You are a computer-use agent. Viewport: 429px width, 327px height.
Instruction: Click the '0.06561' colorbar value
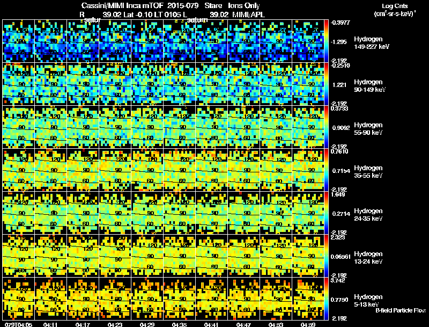[x=341, y=257]
